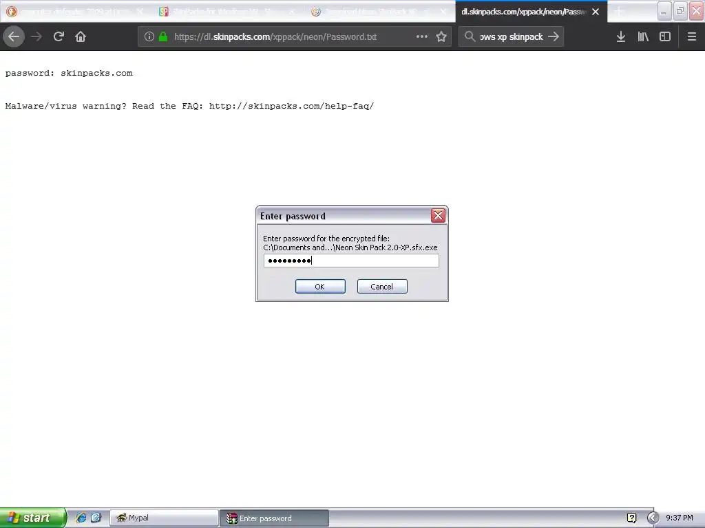
Task: Open the browser home page
Action: point(81,37)
